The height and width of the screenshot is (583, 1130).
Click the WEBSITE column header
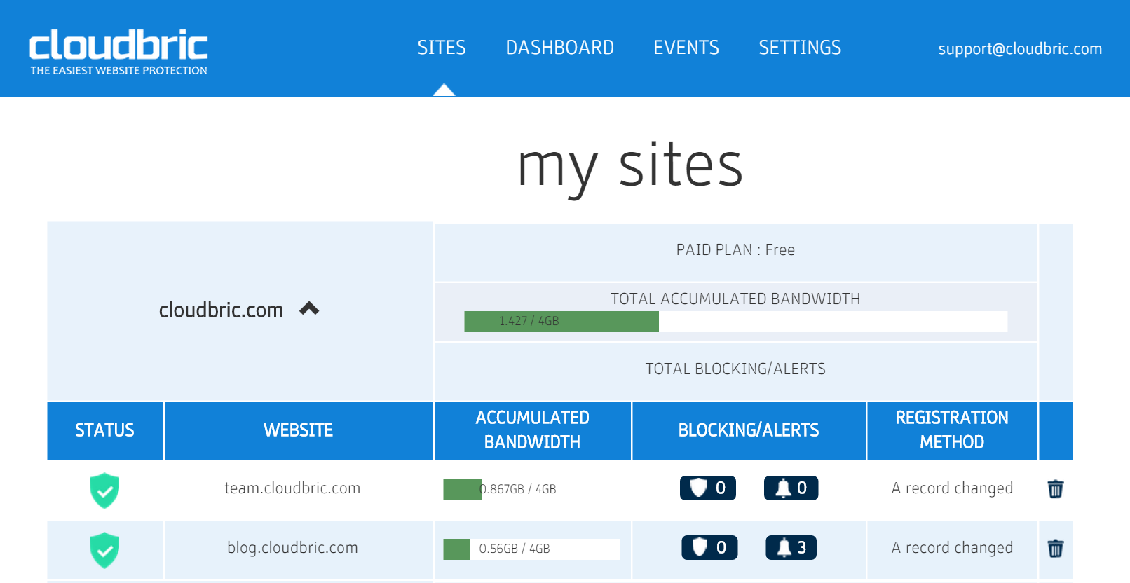coord(299,430)
